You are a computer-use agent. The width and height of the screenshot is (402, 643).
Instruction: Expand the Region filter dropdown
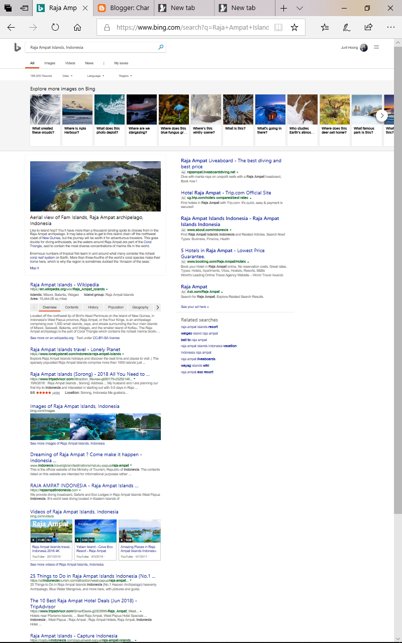coord(125,76)
